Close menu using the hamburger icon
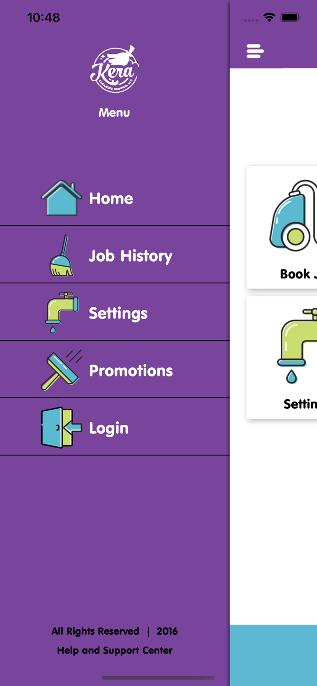The width and height of the screenshot is (317, 686). [255, 51]
